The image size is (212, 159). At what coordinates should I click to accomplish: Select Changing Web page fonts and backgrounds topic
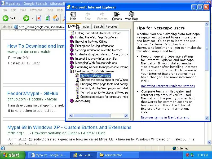pos(104,84)
